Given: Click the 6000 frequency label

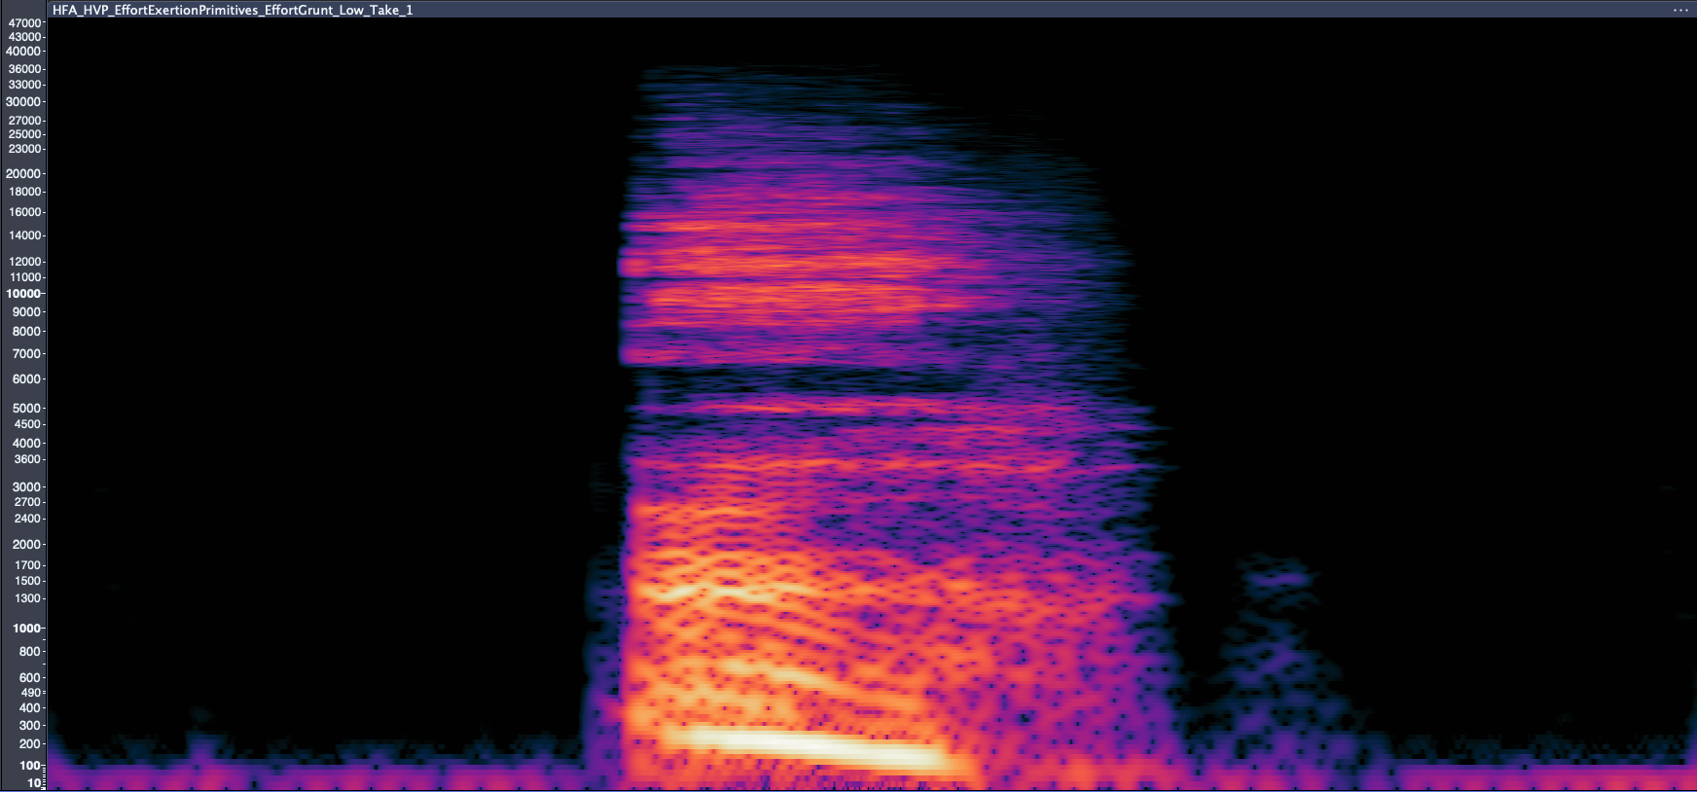Looking at the screenshot, I should pyautogui.click(x=27, y=379).
